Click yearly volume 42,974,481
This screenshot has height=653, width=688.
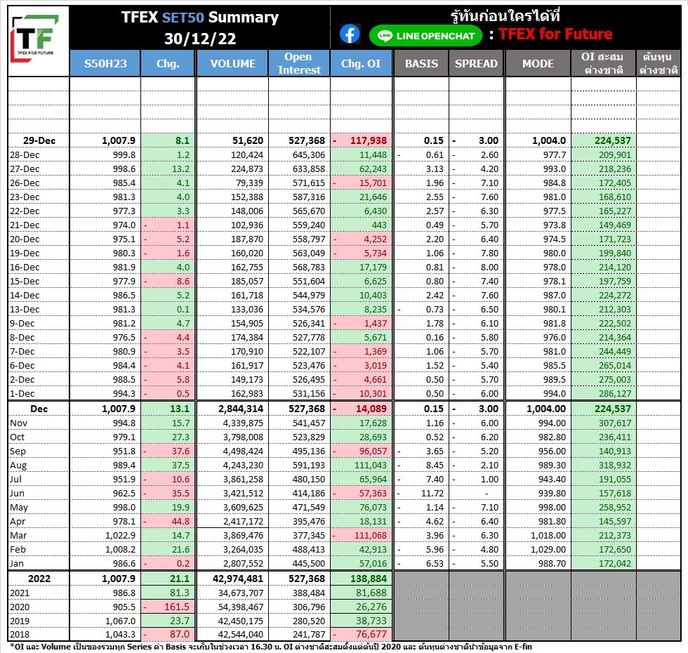coord(238,579)
